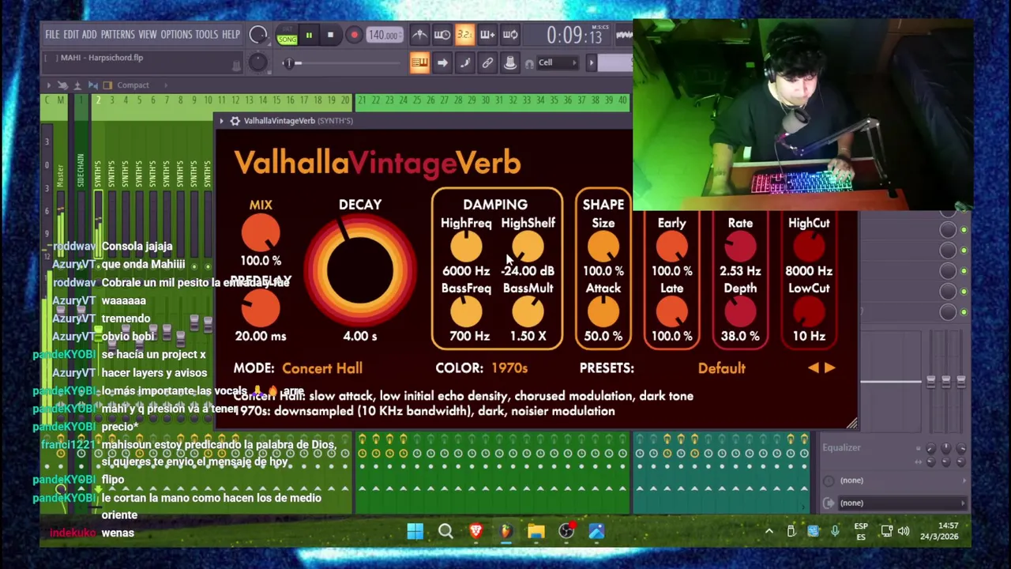
Task: Click the 140.000 tempo field
Action: [x=383, y=35]
